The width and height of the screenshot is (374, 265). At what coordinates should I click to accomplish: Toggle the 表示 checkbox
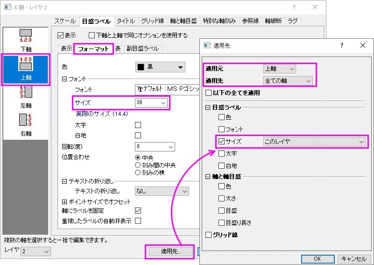point(60,36)
